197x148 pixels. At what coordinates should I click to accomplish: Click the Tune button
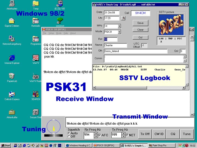pos(187,134)
